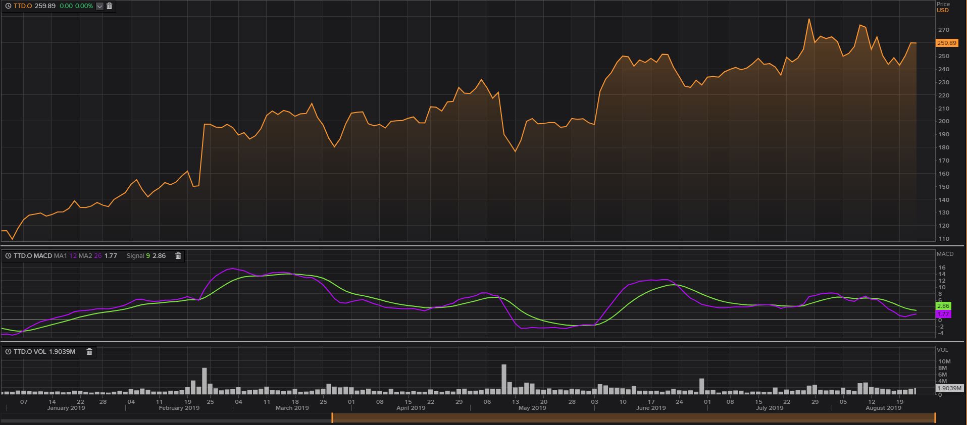Click the right handle of time range slider
The image size is (967, 425).
click(935, 418)
